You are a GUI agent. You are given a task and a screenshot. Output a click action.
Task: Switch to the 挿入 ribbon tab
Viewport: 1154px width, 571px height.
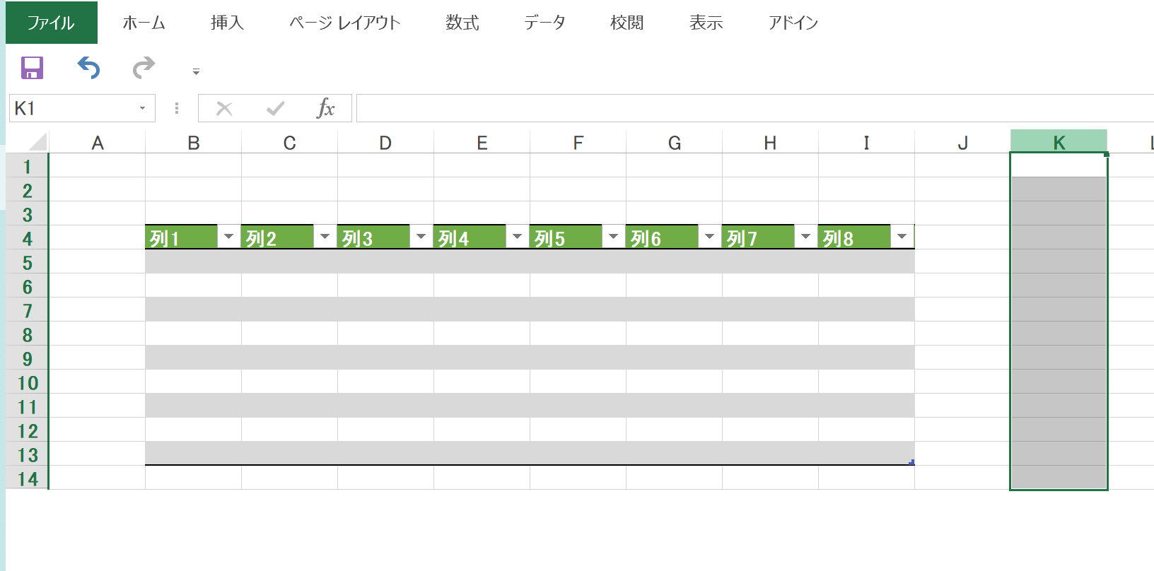click(227, 23)
